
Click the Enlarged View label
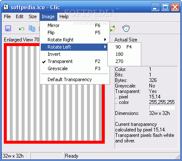[21, 40]
